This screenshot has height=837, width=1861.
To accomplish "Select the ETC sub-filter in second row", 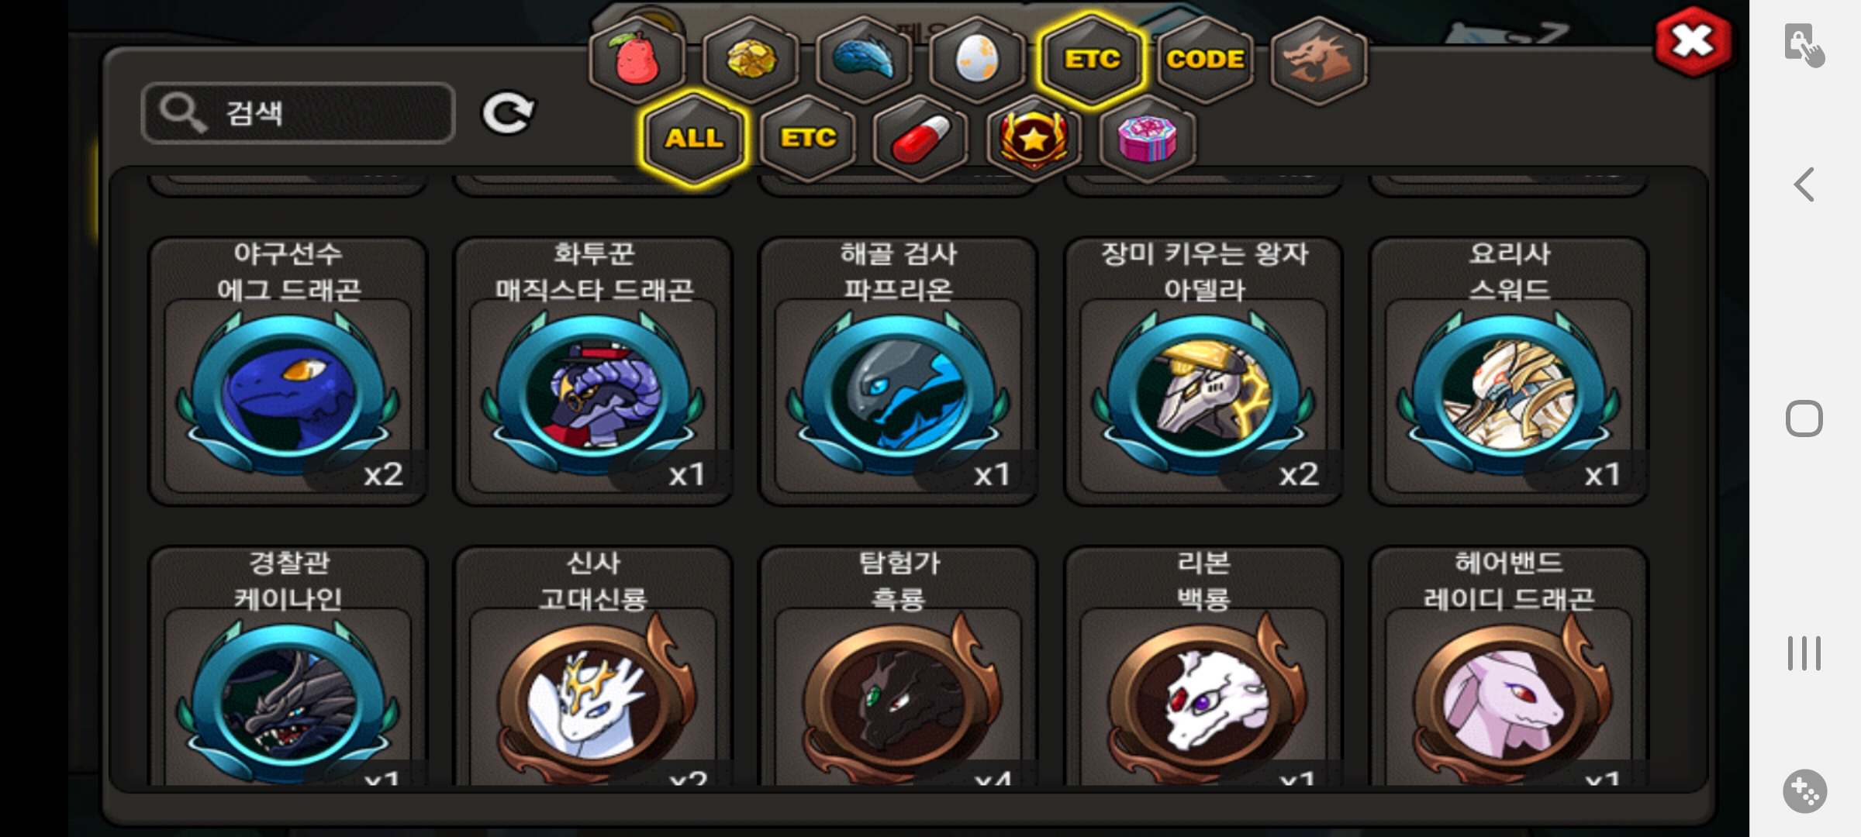I will coord(808,139).
